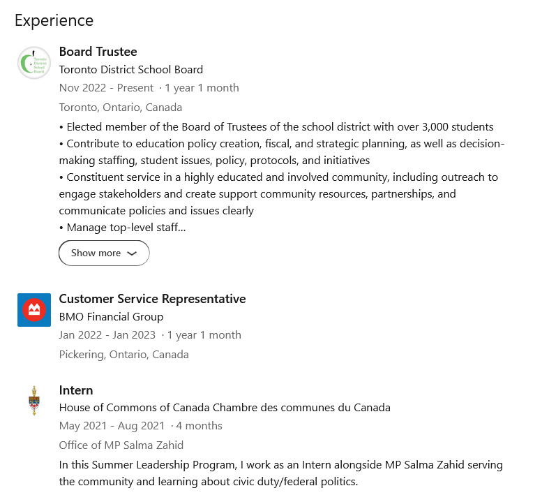The image size is (549, 502).
Task: Click the Jan 2022 - Jan 2023 dates
Action: pyautogui.click(x=107, y=335)
